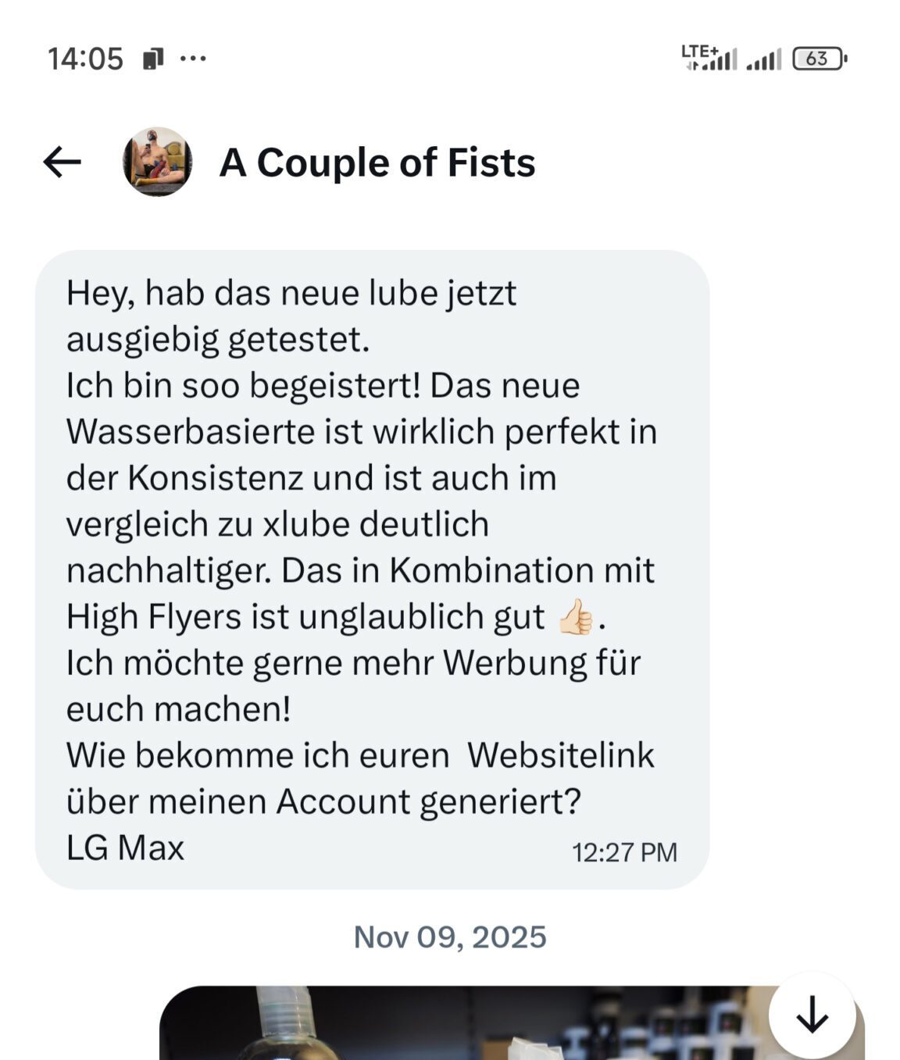
Task: Tap the 14:05 status bar clock
Action: tap(85, 59)
